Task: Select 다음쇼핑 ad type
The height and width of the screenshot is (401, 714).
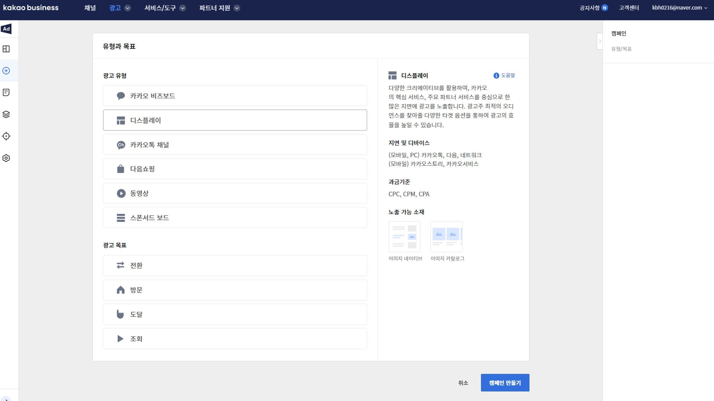Action: click(x=235, y=169)
